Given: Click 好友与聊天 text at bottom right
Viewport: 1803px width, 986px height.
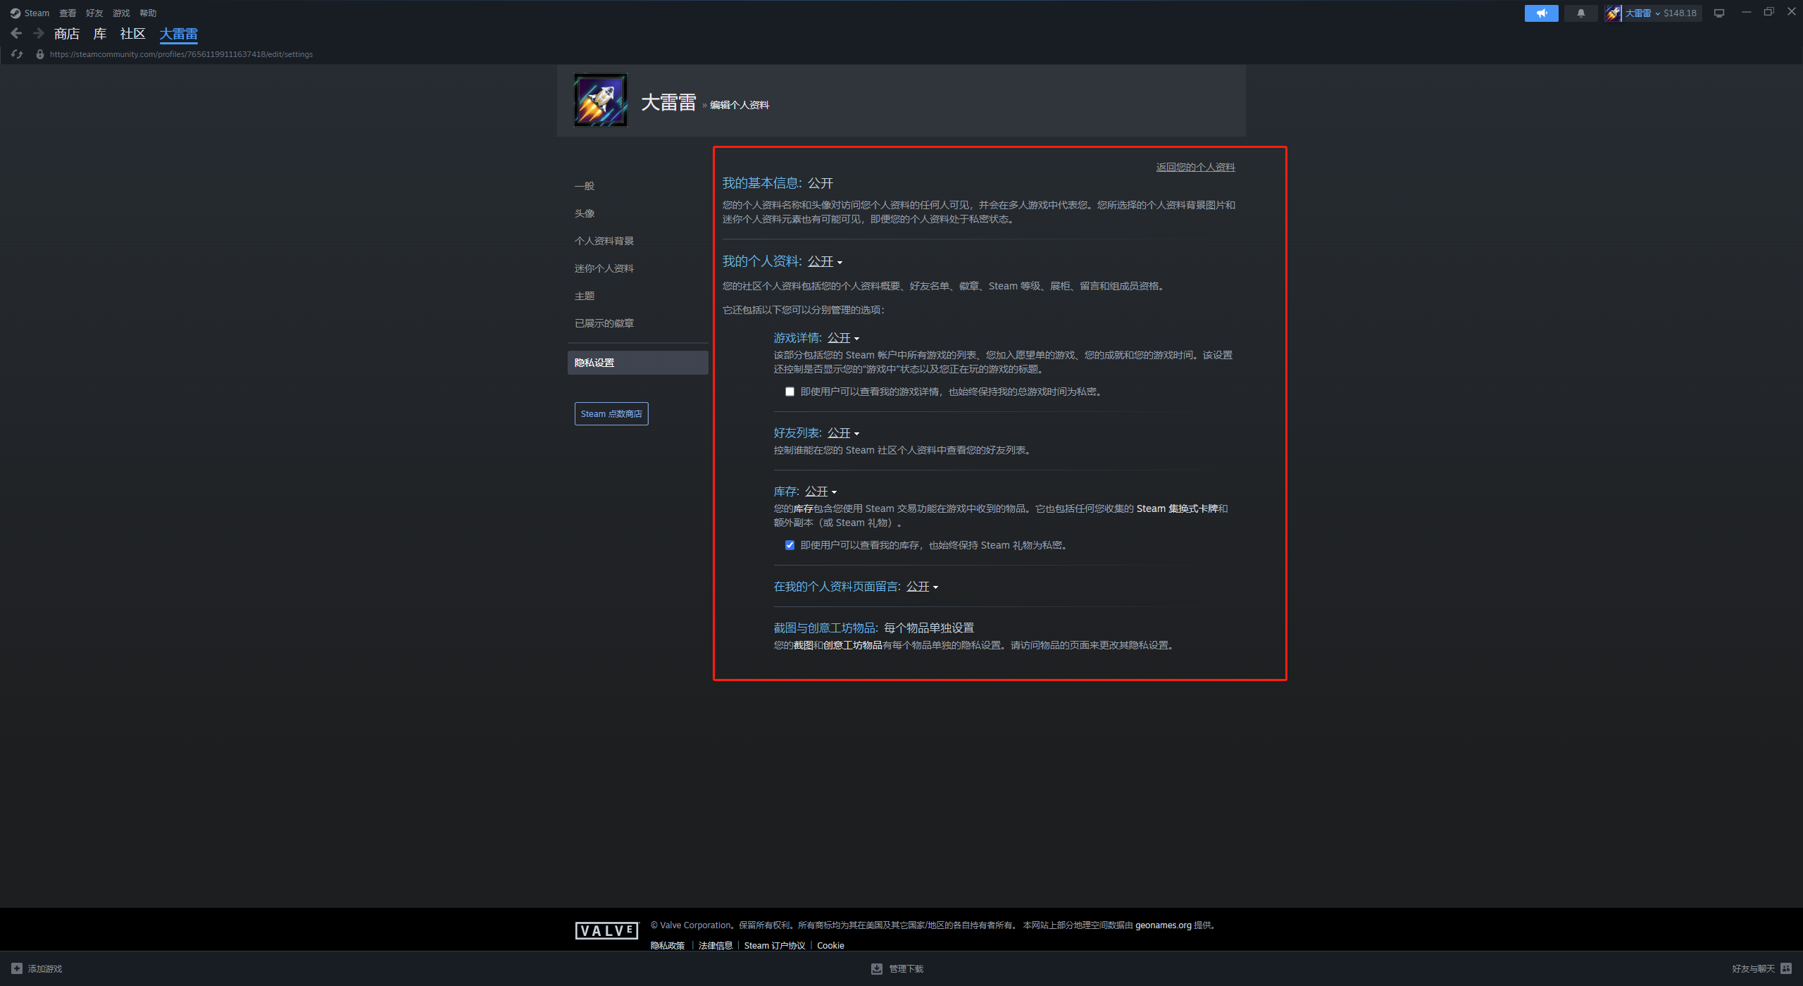Looking at the screenshot, I should (1753, 969).
